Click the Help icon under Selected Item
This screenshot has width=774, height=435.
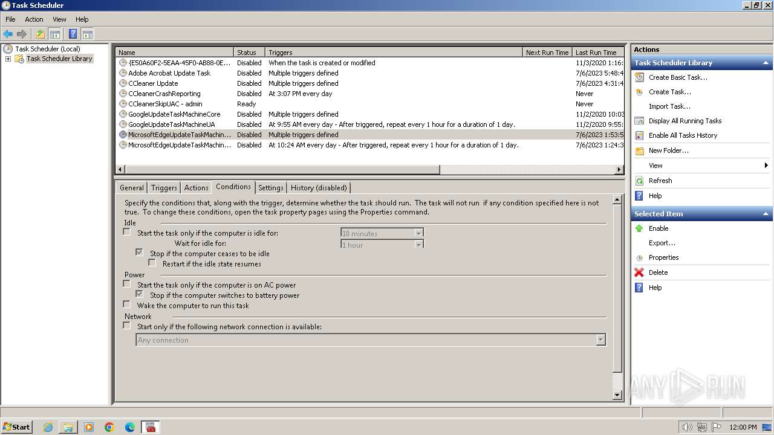(x=639, y=288)
